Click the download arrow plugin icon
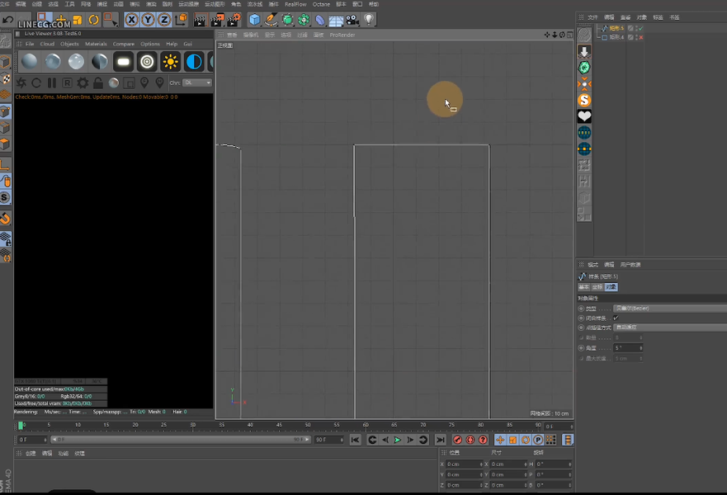The height and width of the screenshot is (495, 727). (584, 51)
